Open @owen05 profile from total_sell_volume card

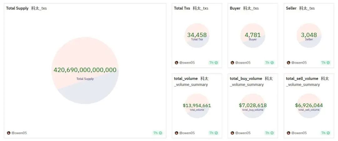click(299, 133)
